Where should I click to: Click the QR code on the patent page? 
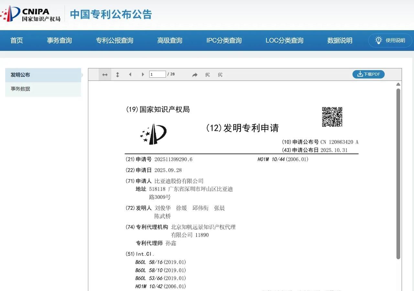click(332, 117)
